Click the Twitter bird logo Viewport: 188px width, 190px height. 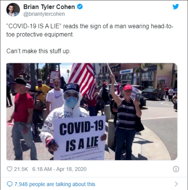pos(176,7)
